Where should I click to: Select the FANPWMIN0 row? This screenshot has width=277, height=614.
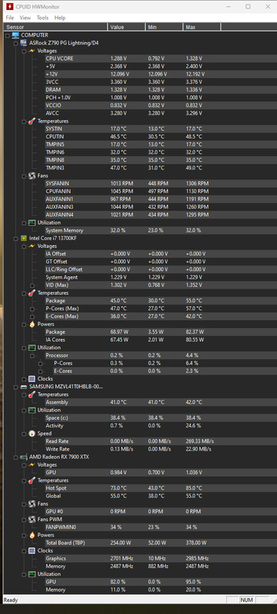point(160,527)
